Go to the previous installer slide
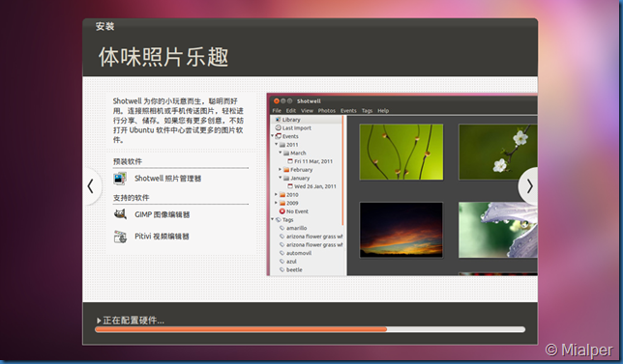This screenshot has height=364, width=623. tap(91, 186)
